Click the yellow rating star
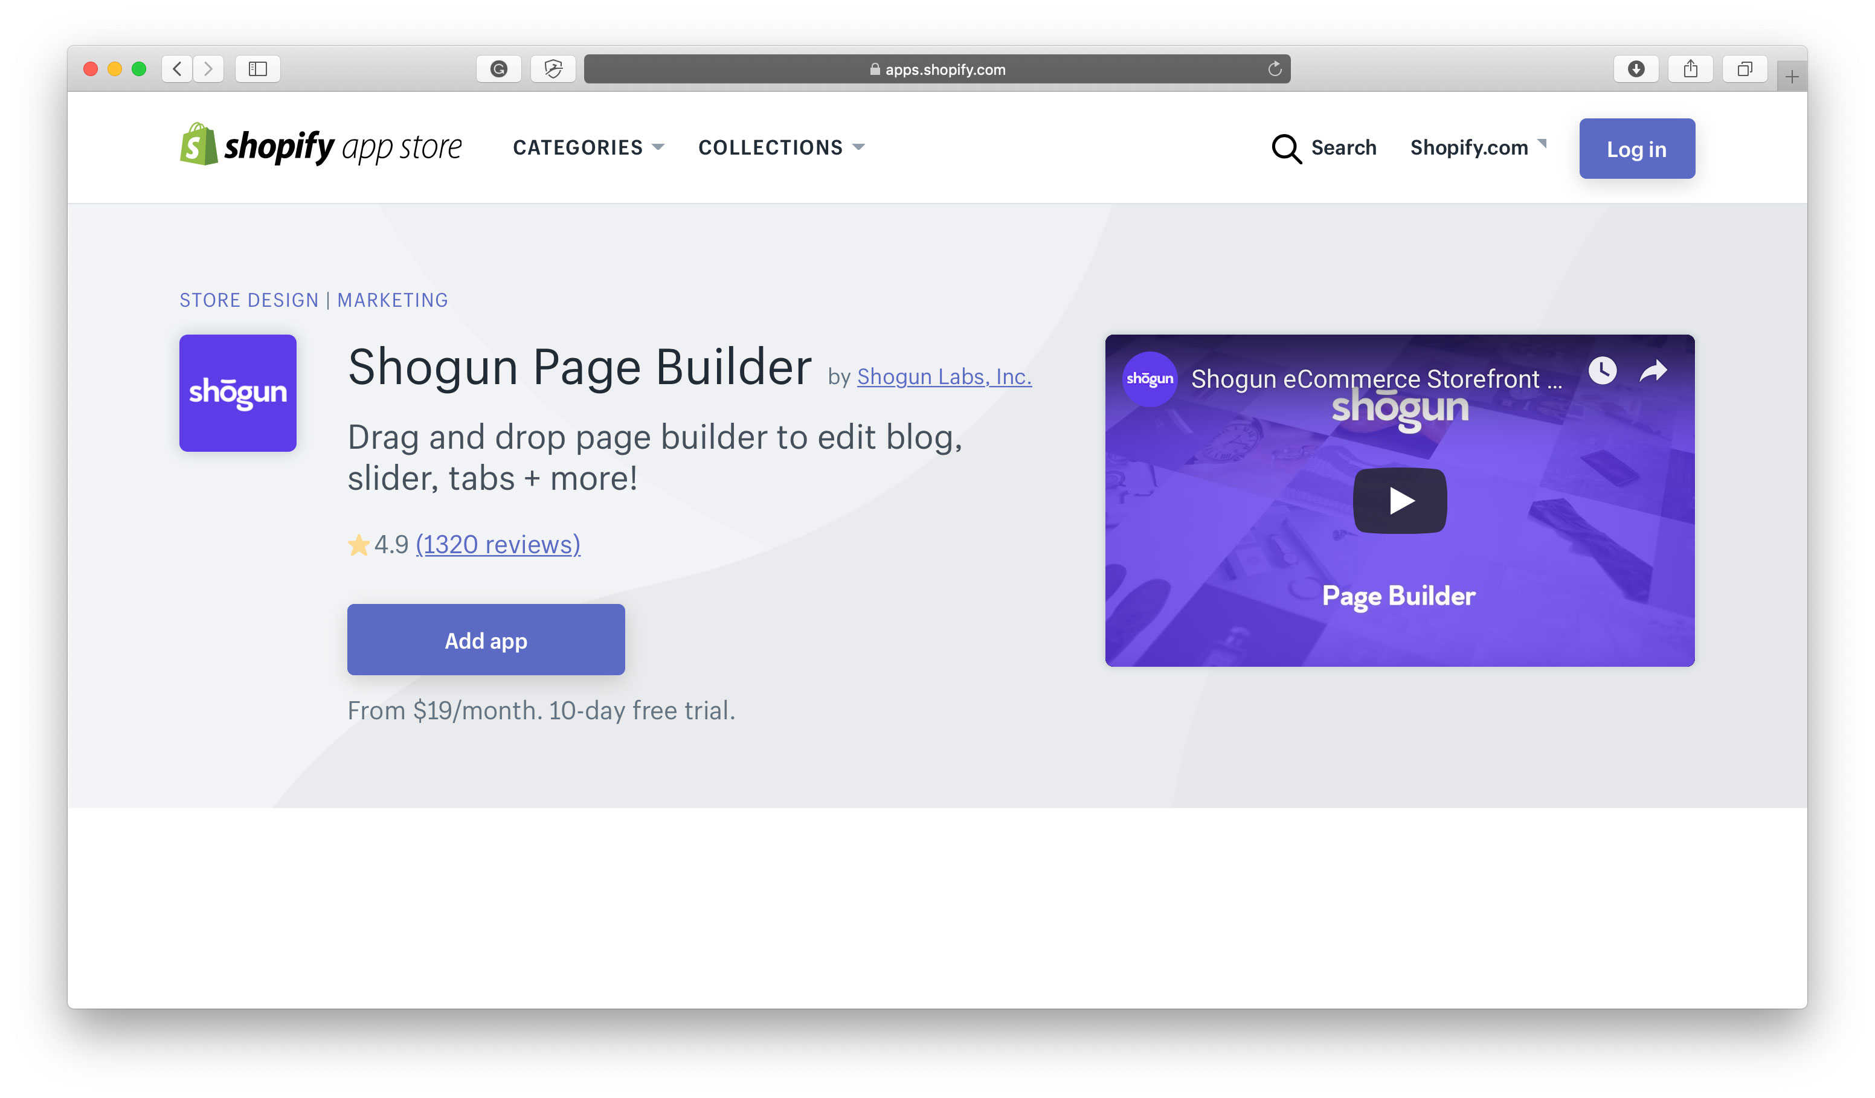The width and height of the screenshot is (1875, 1098). pyautogui.click(x=359, y=545)
